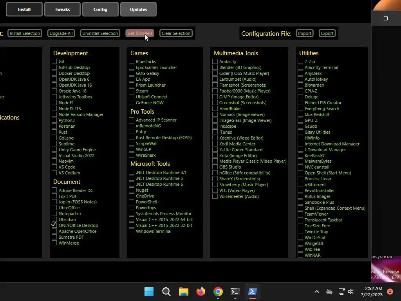Tick the WireShark checkbox
The width and height of the screenshot is (401, 301).
pyautogui.click(x=132, y=155)
